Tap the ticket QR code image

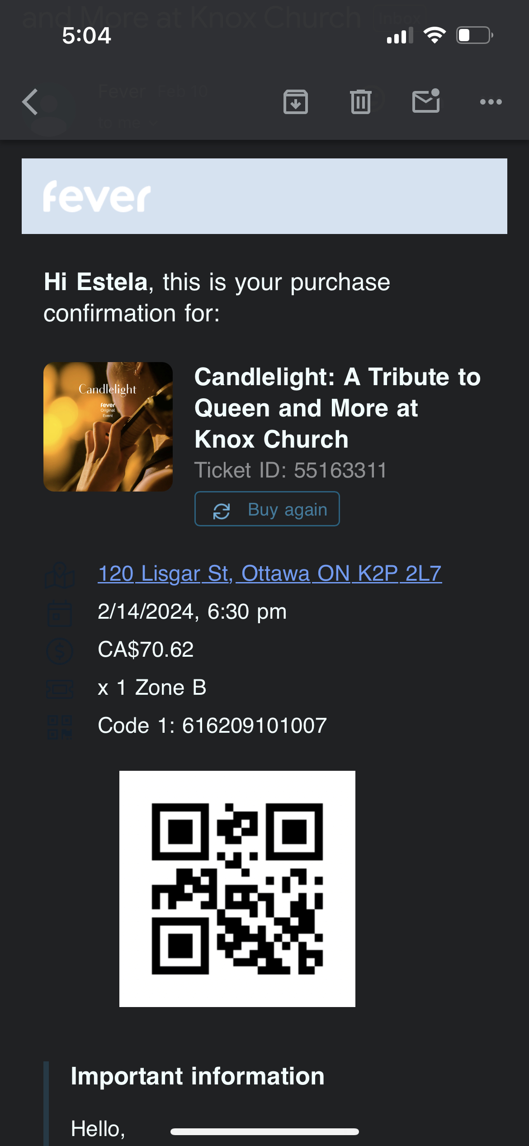[x=237, y=888]
